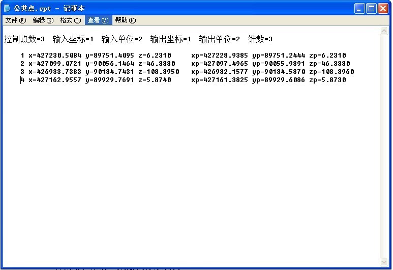
Task: Click value x=427162.9557 in row 4
Action: pos(55,80)
